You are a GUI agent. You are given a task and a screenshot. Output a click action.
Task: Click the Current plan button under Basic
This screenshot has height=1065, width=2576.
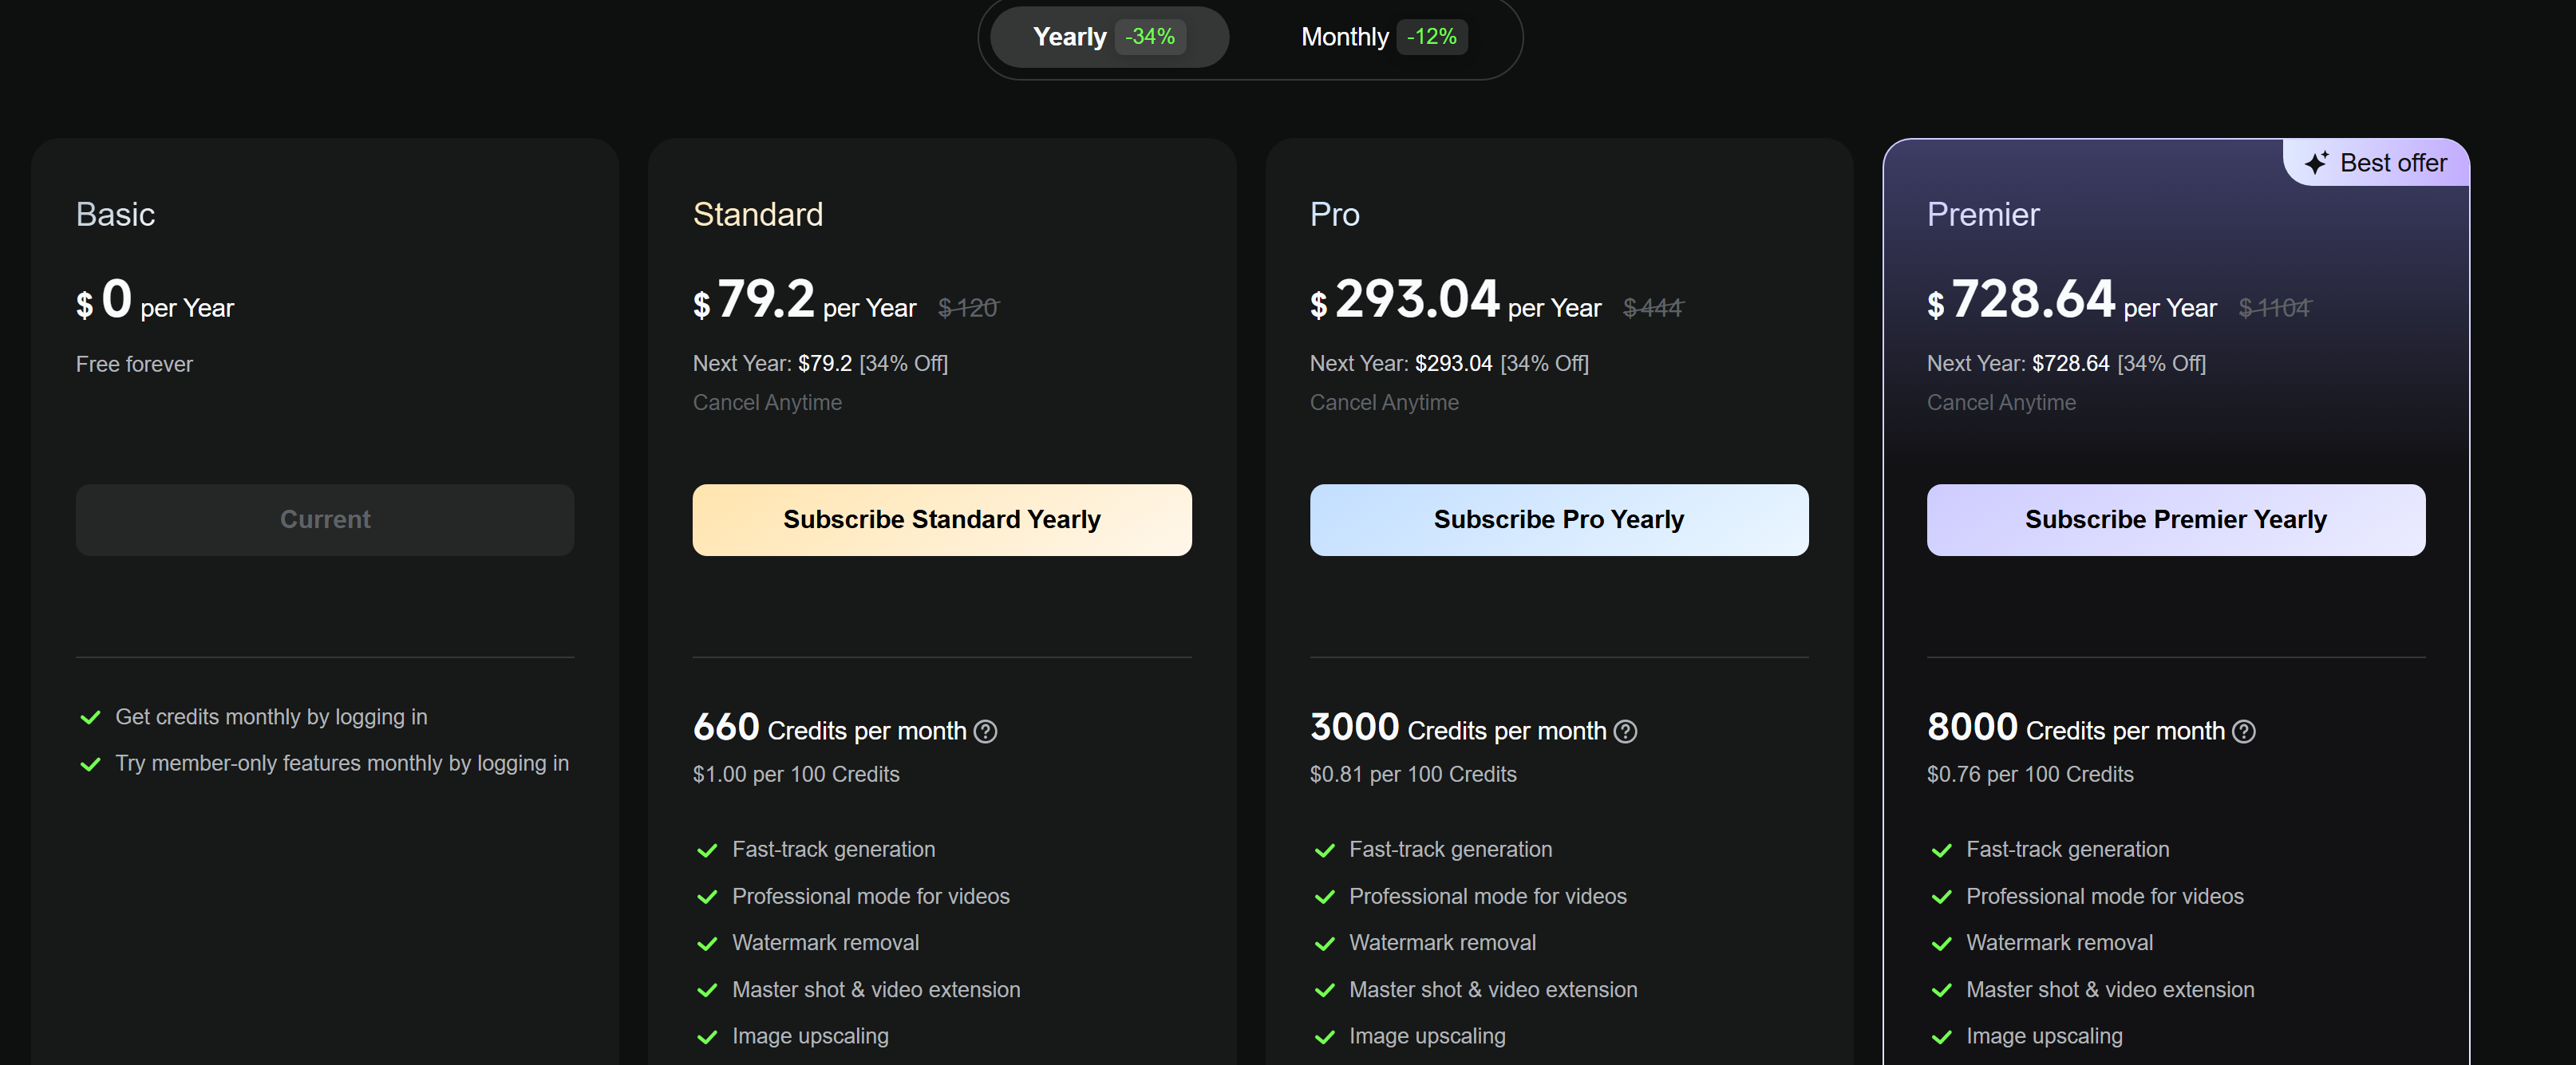point(325,520)
